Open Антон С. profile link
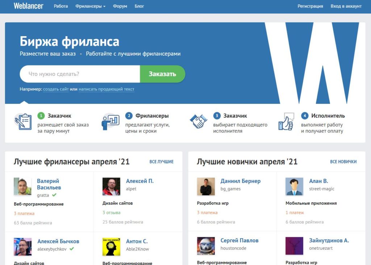This screenshot has height=265, width=371. pos(137,241)
